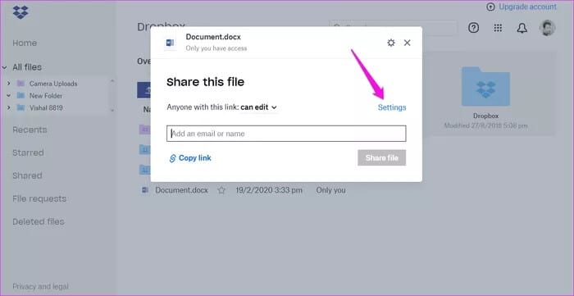Click the Only you sharing cell
This screenshot has width=574, height=296.
(x=331, y=190)
